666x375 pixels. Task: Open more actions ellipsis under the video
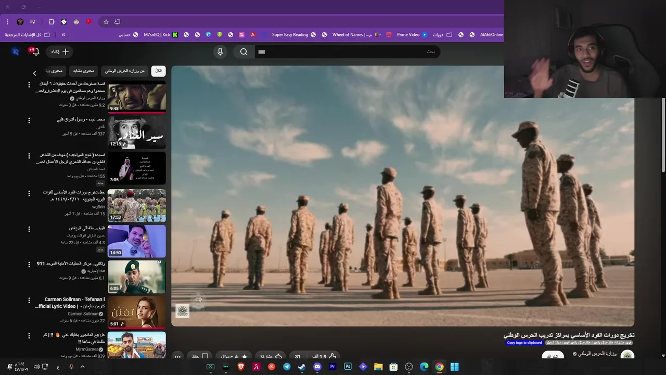[x=177, y=357]
